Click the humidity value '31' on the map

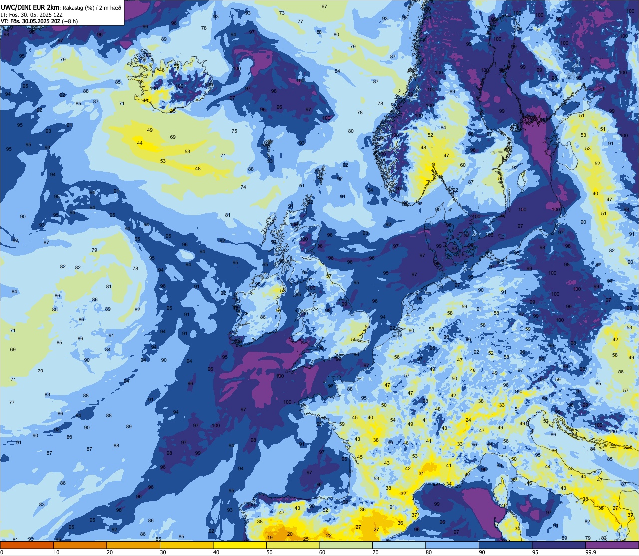421,473
